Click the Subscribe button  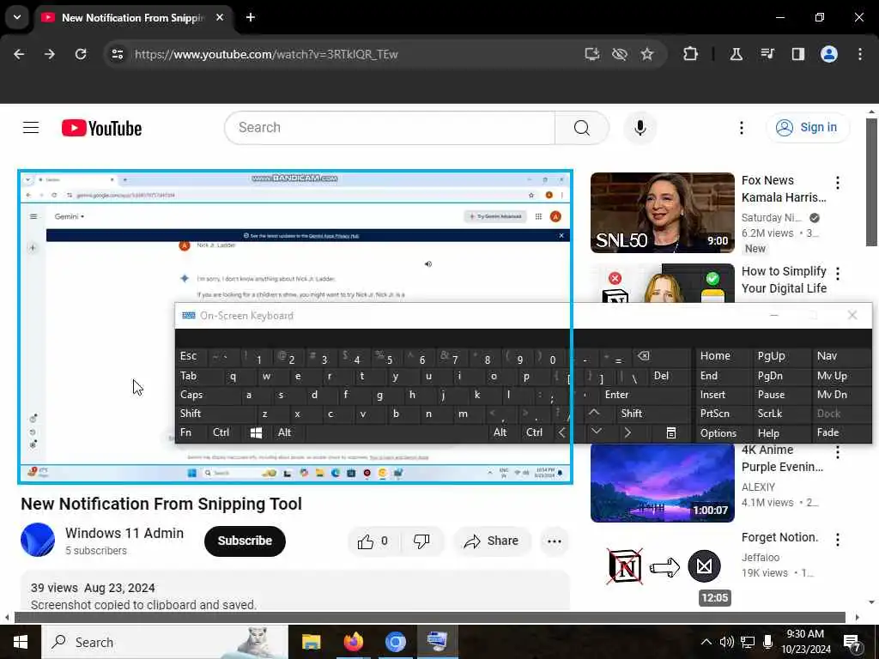click(245, 541)
